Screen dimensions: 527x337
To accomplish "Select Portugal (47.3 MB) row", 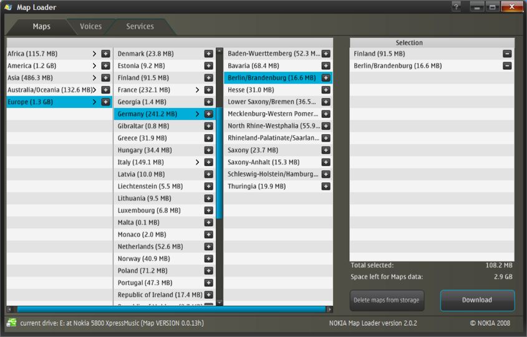I will click(x=164, y=283).
